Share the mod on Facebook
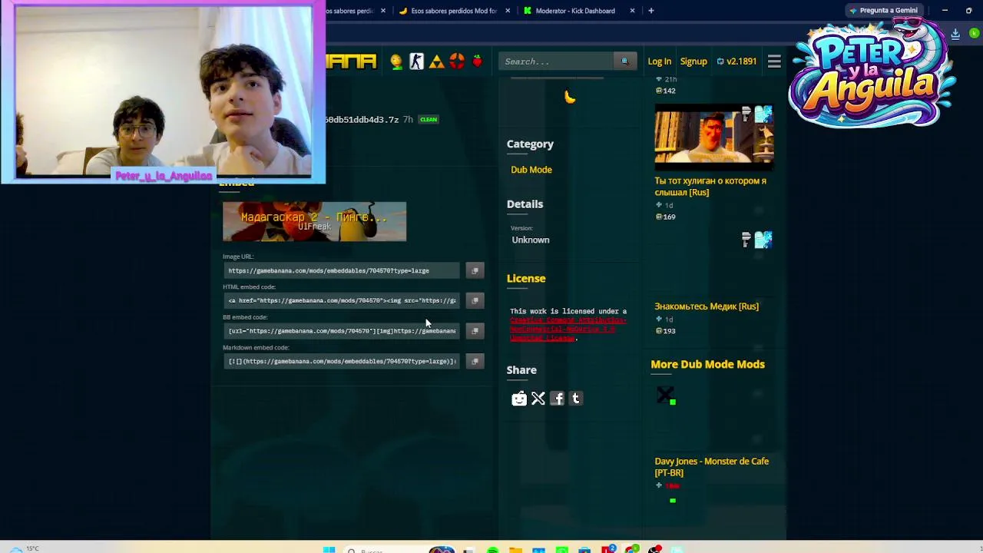This screenshot has height=553, width=983. tap(558, 399)
